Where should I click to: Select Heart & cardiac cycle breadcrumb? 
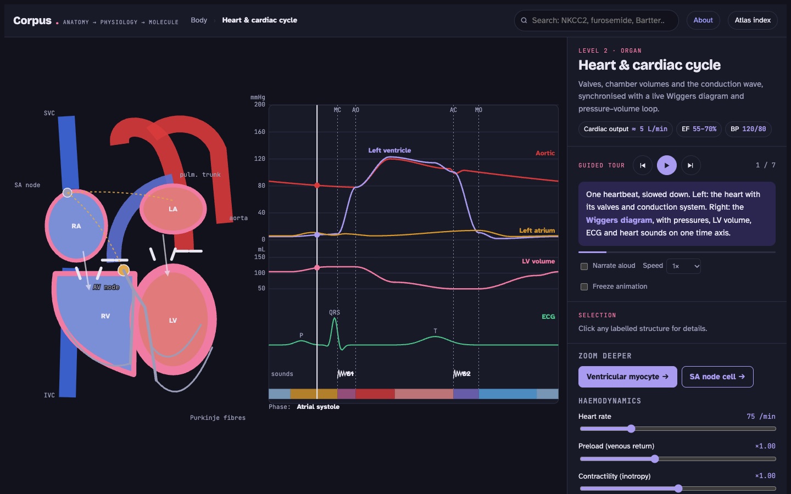tap(259, 20)
